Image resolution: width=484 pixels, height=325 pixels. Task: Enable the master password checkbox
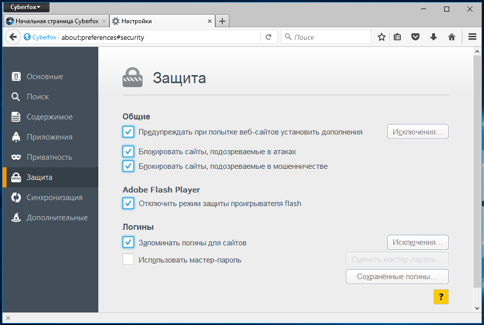128,259
